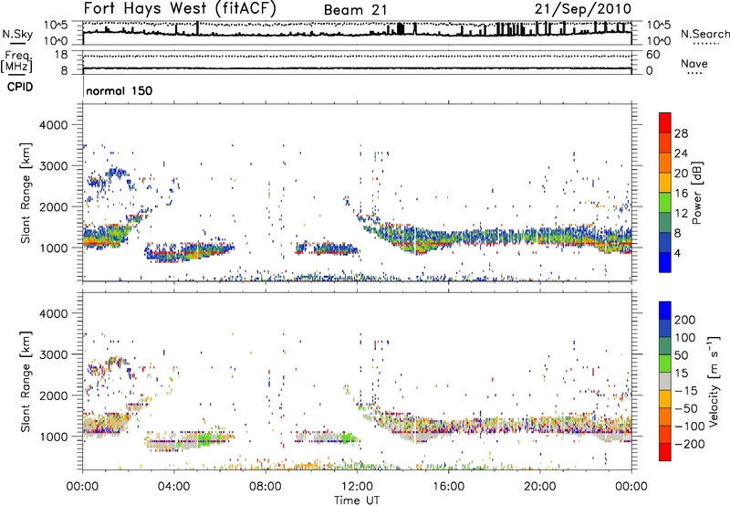This screenshot has height=506, width=730.
Task: Select the gray segment of Velocity color bar
Action: (665, 381)
